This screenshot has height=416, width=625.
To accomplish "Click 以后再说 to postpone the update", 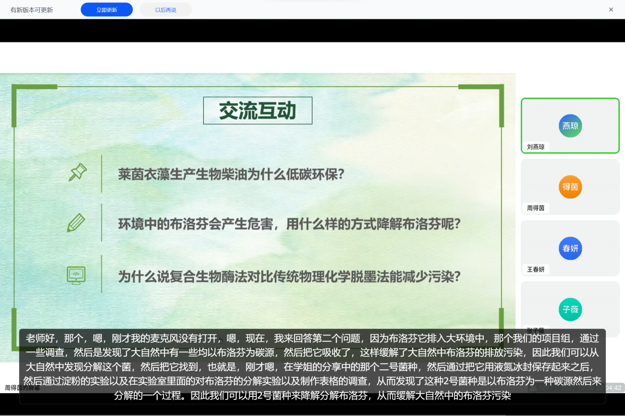I will pos(166,9).
